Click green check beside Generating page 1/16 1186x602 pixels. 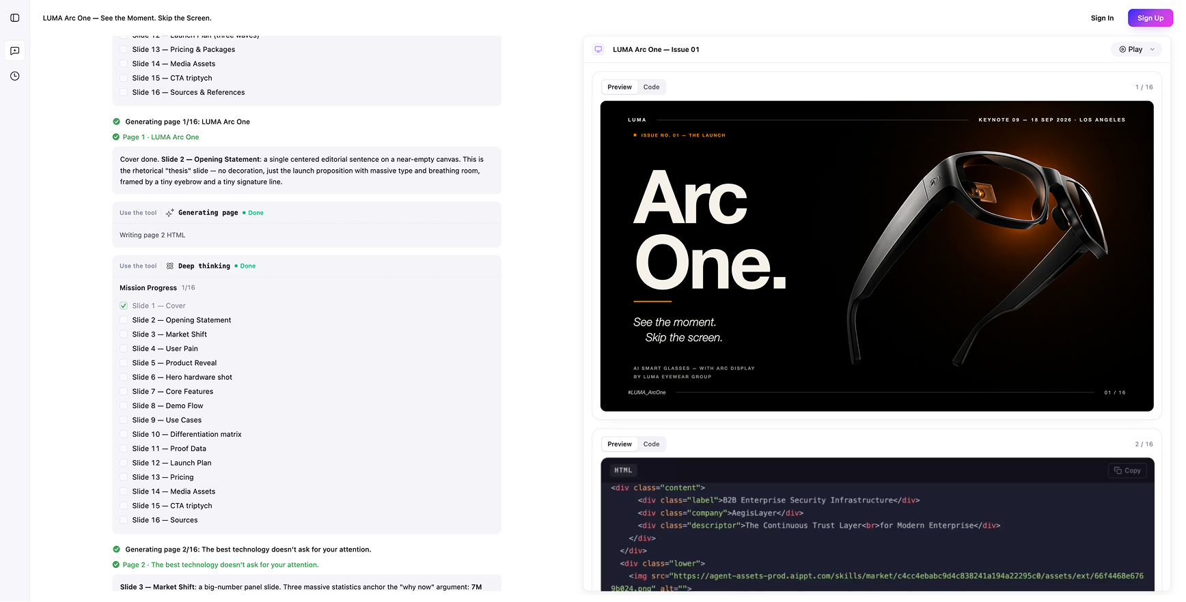click(x=116, y=121)
